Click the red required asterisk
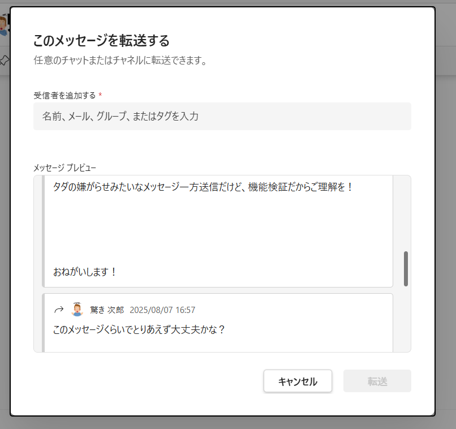Screen dimensions: 456x429 pos(100,95)
